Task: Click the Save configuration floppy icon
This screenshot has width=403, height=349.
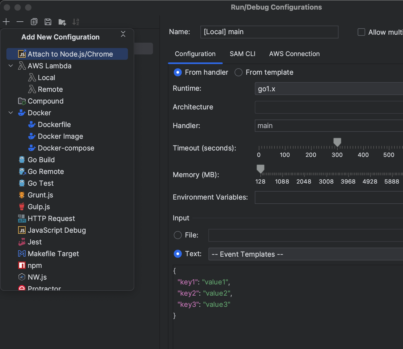Action: click(48, 22)
